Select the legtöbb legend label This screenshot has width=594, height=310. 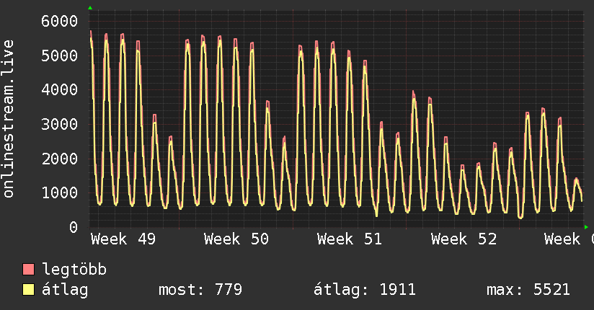pos(75,270)
